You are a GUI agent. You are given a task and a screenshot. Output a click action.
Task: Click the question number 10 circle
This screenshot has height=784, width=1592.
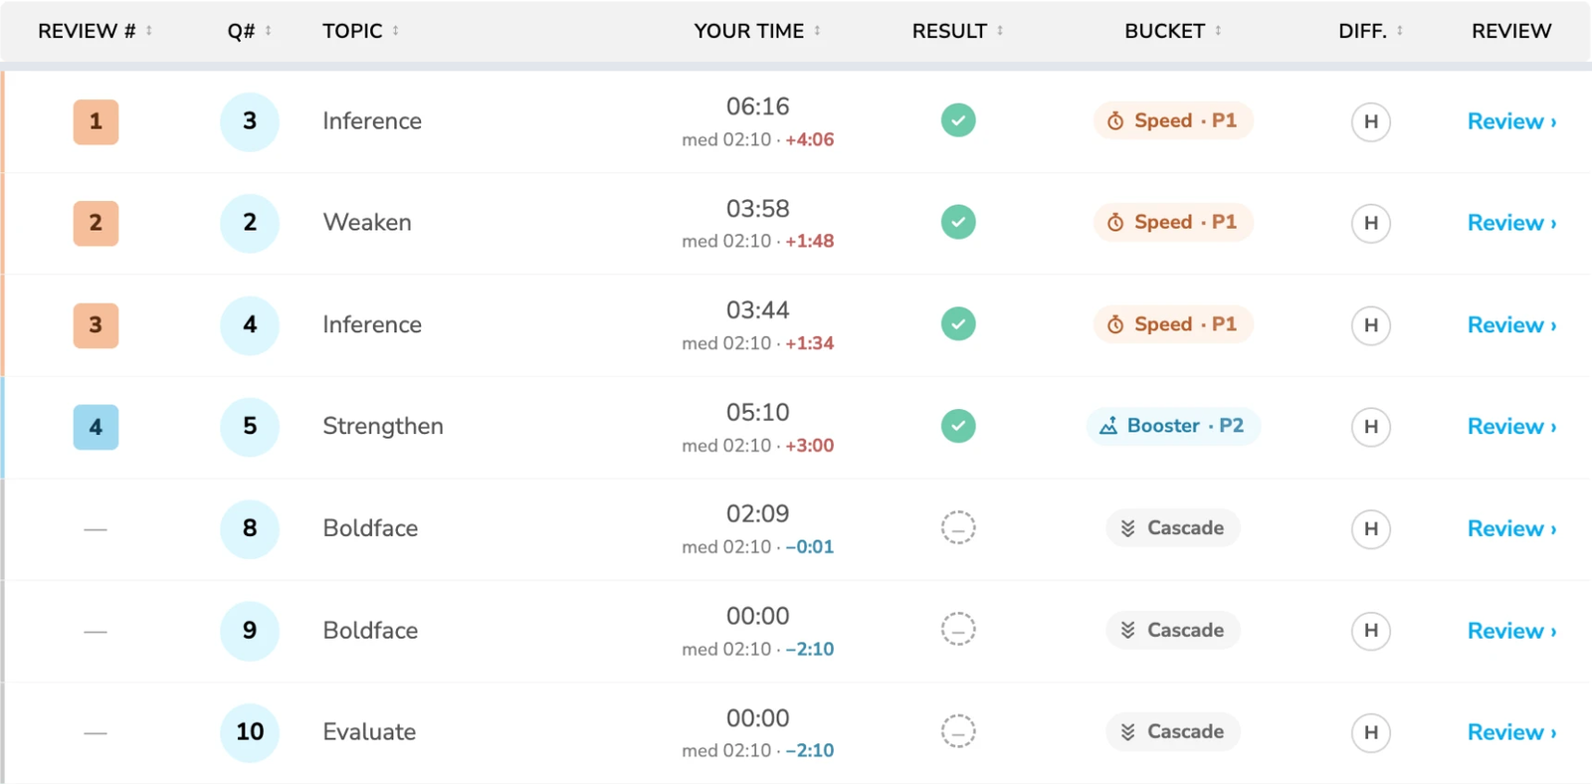[250, 732]
